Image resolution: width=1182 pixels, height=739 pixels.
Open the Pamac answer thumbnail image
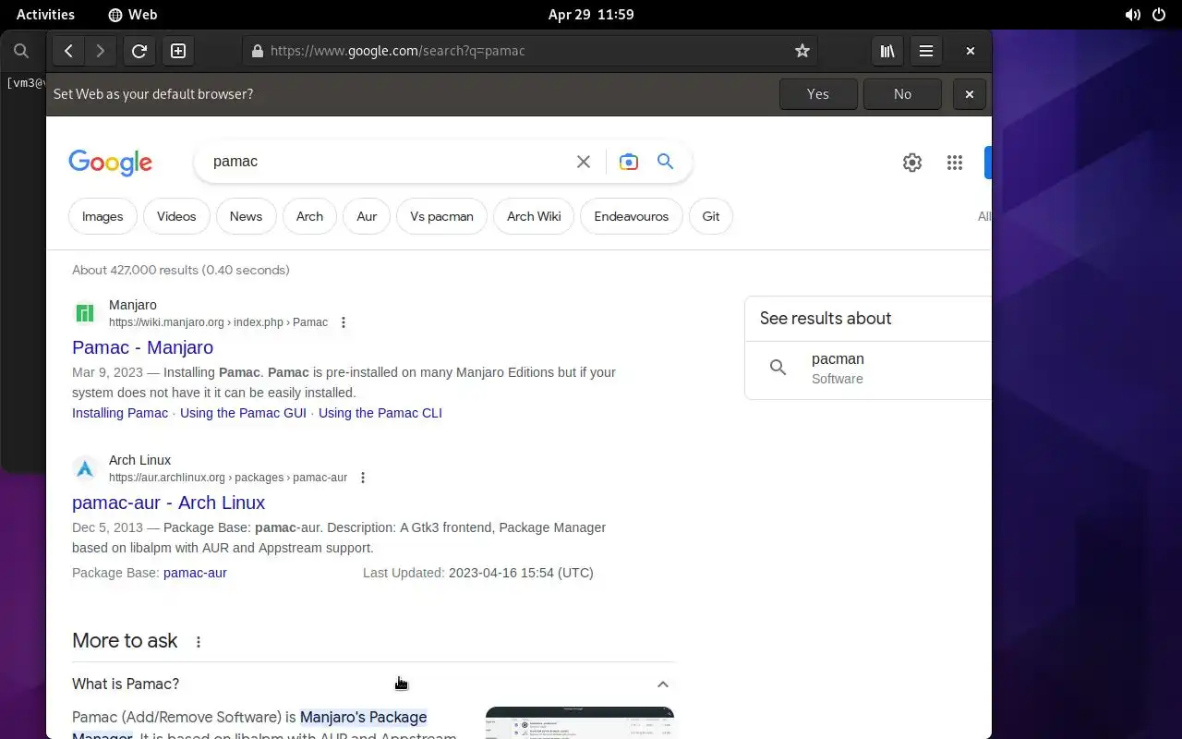pos(580,723)
